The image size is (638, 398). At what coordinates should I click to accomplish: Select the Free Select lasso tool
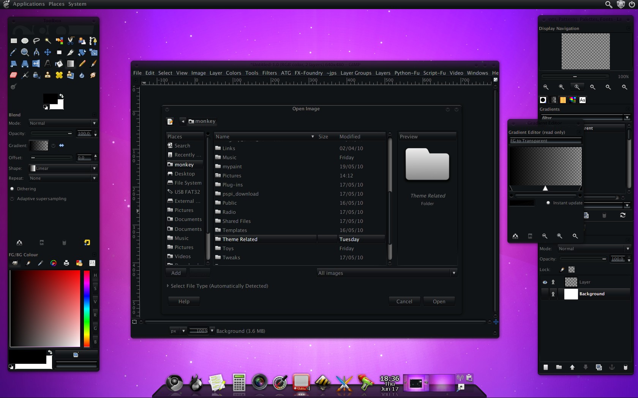pos(36,41)
